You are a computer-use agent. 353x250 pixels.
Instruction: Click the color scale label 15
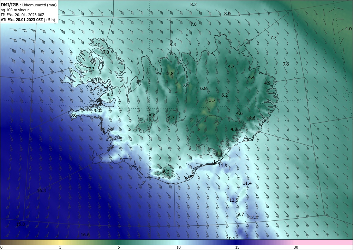[x=237, y=248]
